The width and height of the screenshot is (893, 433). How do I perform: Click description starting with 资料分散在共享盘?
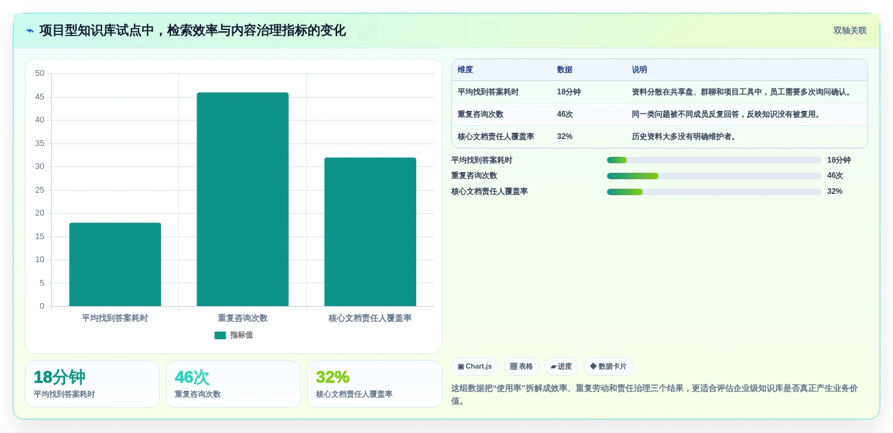(x=743, y=92)
